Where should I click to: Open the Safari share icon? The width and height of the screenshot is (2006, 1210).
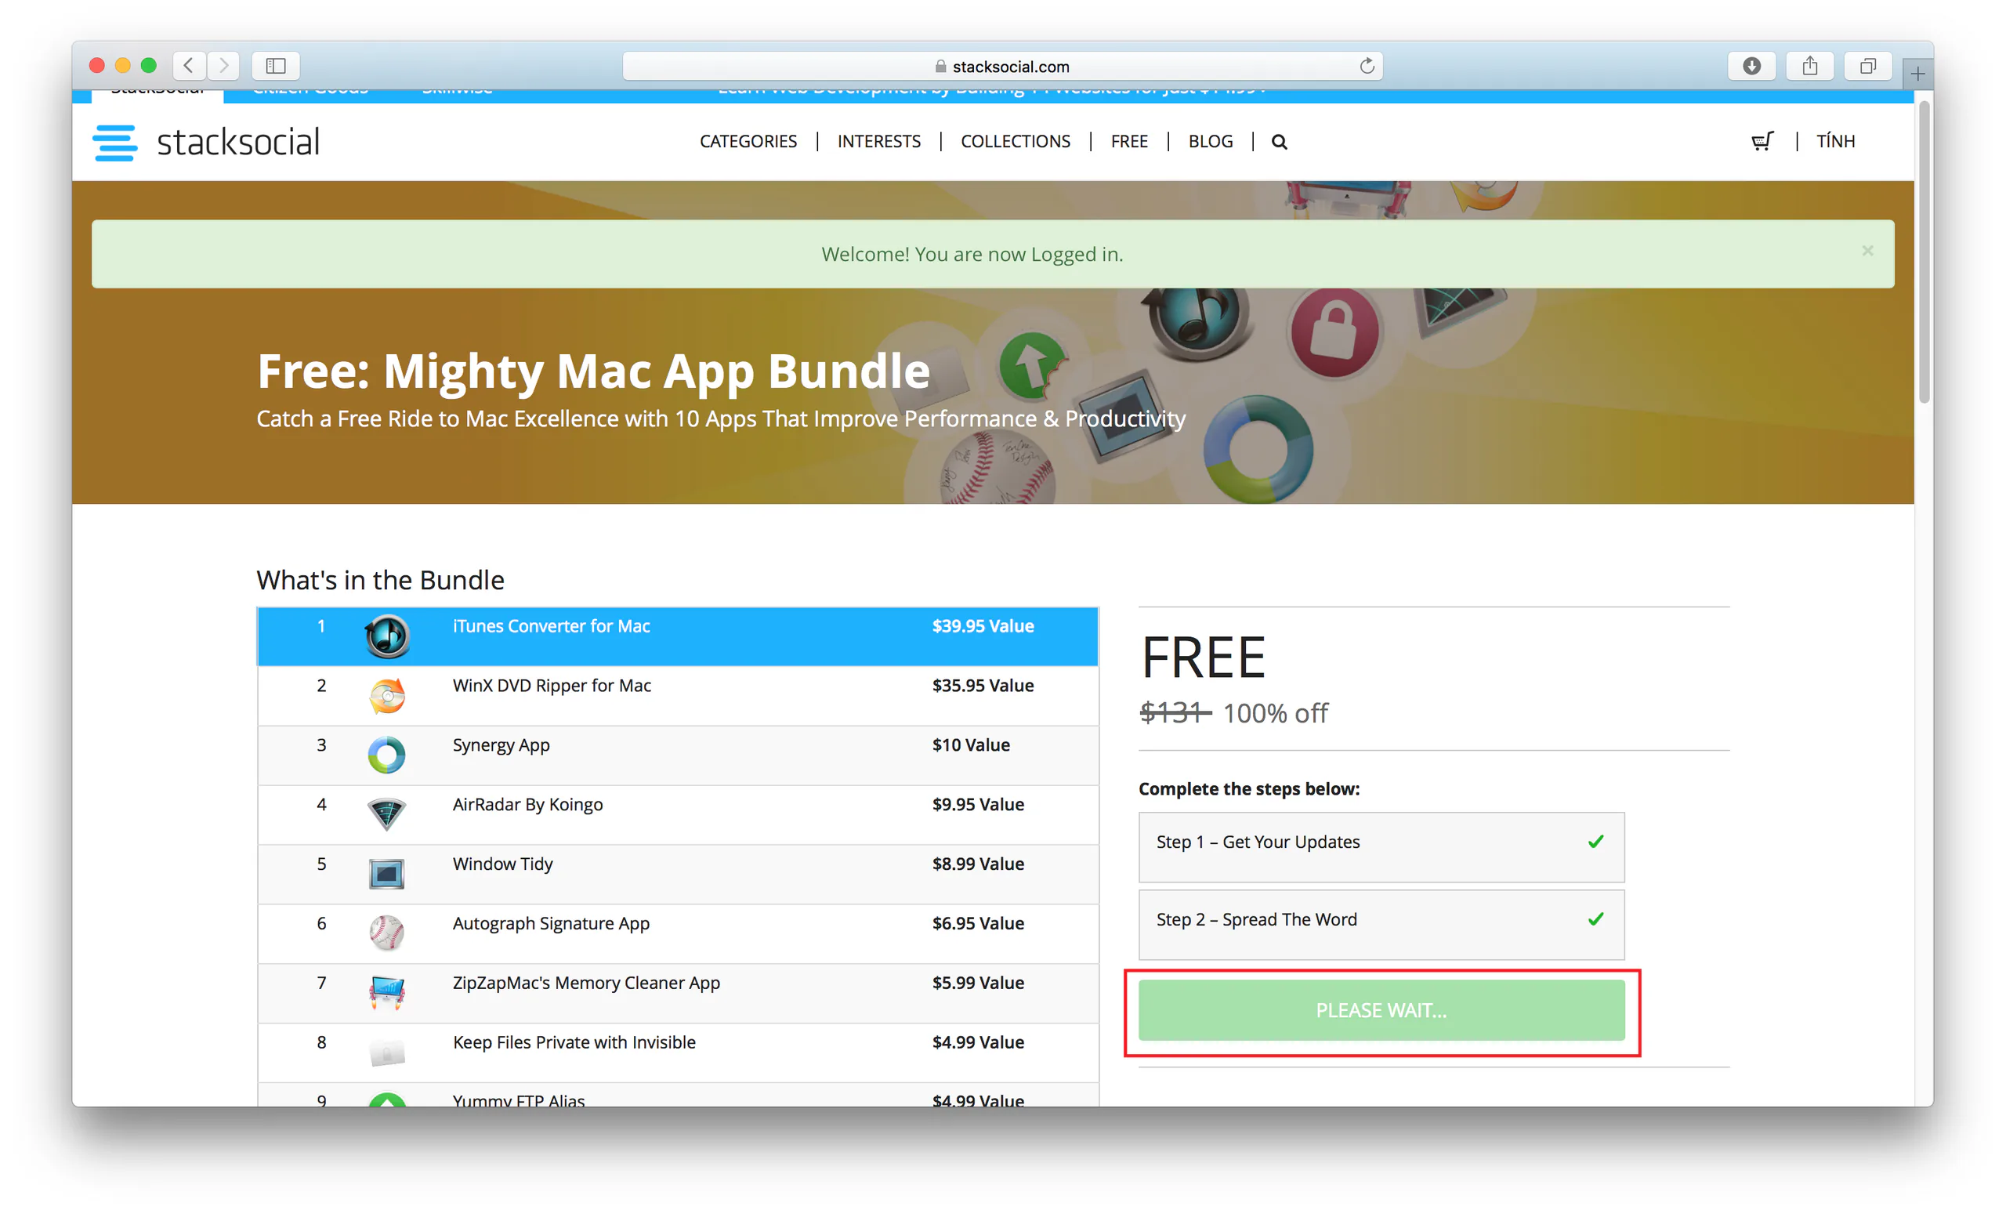click(x=1809, y=65)
